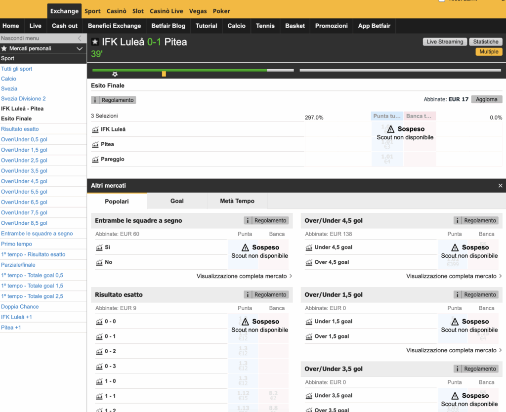Screen dimensions: 506x412
Task: Click the Punta tutto column header
Action: pyautogui.click(x=387, y=116)
